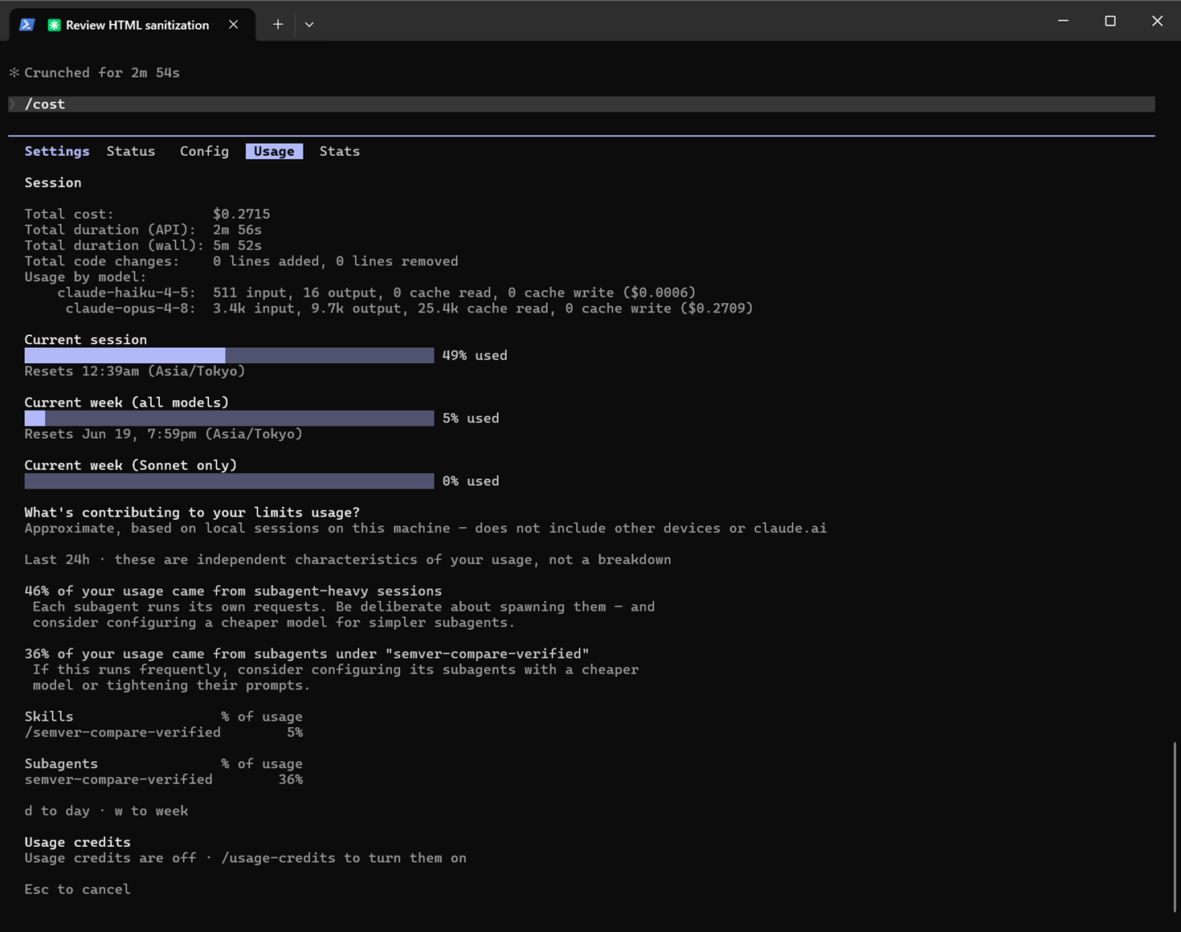Expand the new tab profile dropdown
This screenshot has width=1181, height=932.
click(x=309, y=25)
